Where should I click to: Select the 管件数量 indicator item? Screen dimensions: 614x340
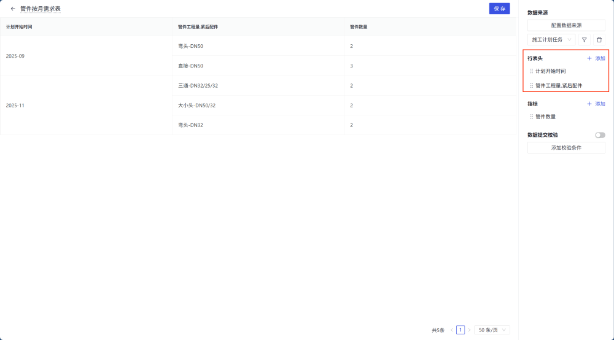pyautogui.click(x=545, y=117)
